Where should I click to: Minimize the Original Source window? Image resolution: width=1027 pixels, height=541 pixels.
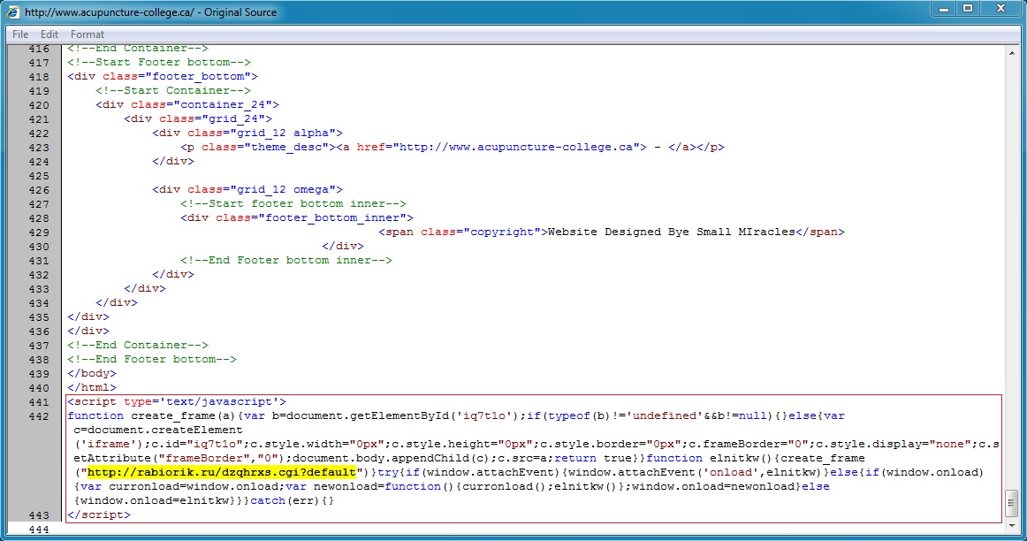pos(944,9)
